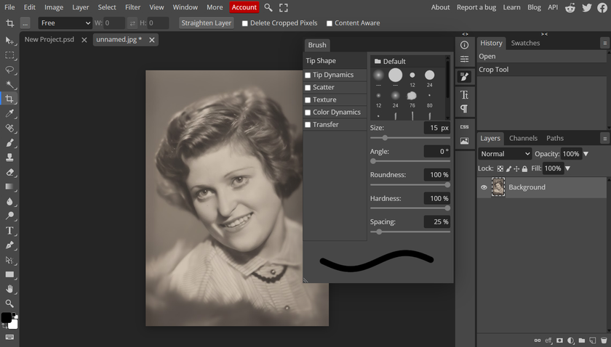Click the search magnifier in menu bar
This screenshot has width=611, height=347.
[268, 7]
